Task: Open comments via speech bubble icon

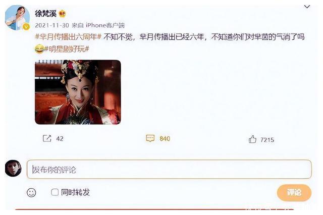Action: pyautogui.click(x=150, y=138)
